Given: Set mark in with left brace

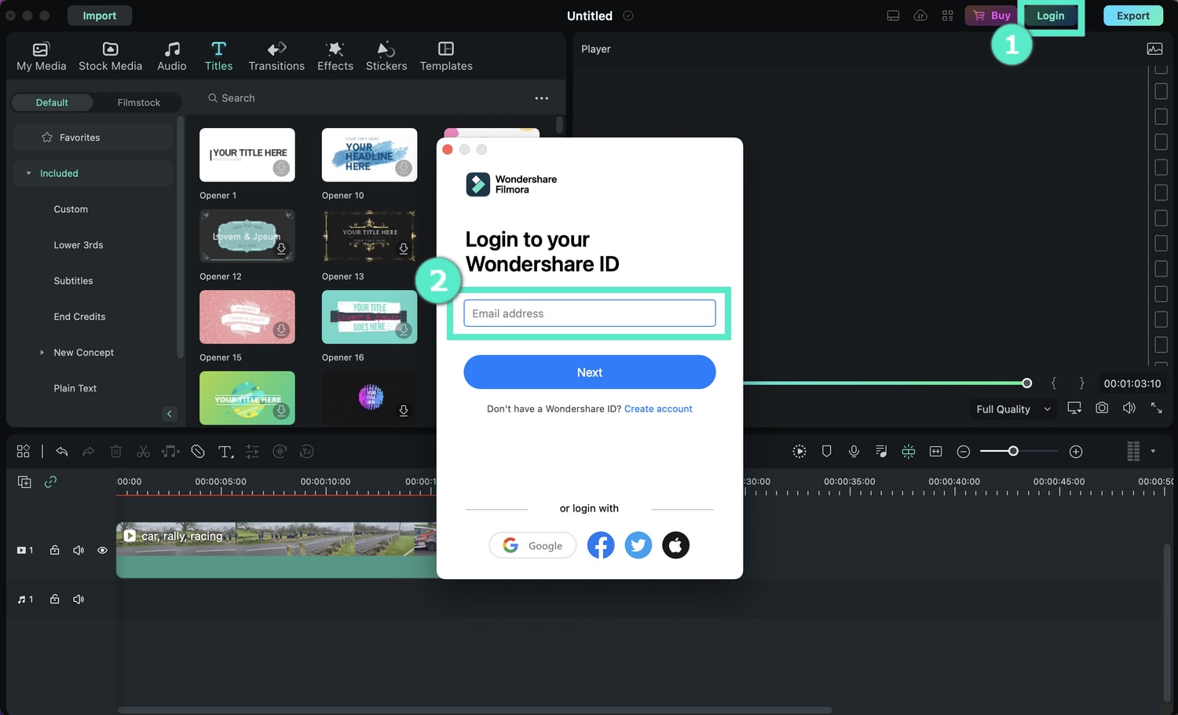Looking at the screenshot, I should point(1054,383).
